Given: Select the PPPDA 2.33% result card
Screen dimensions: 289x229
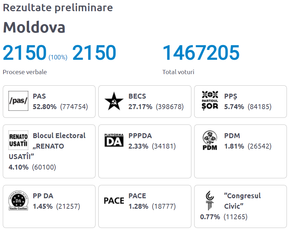Looking at the screenshot, I should click(x=145, y=151).
